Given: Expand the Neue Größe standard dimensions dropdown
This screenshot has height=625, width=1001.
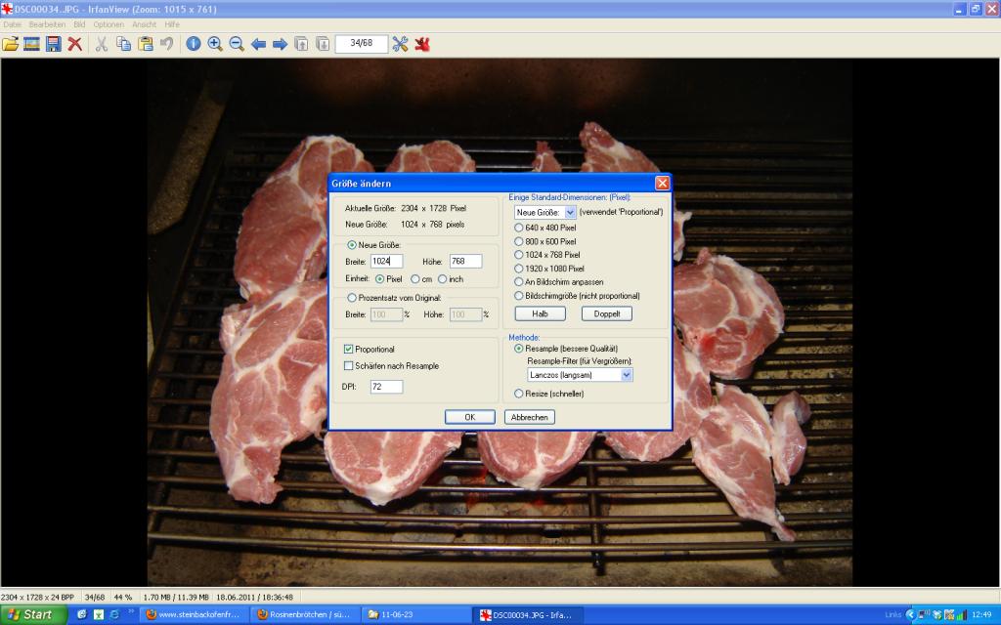Looking at the screenshot, I should click(571, 212).
